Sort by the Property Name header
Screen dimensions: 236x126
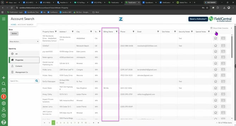point(48,32)
